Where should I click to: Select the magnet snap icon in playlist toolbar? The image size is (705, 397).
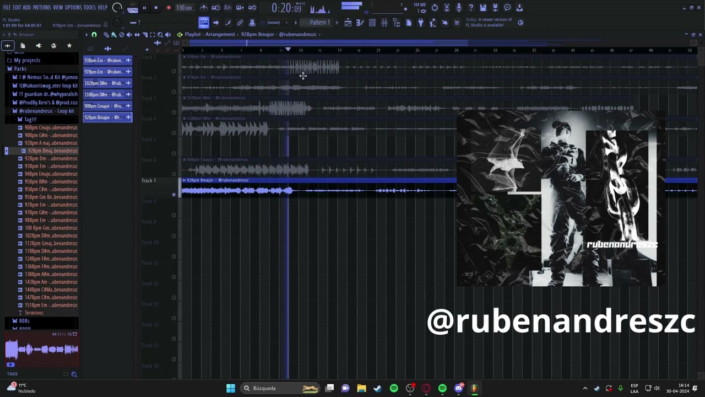click(94, 35)
